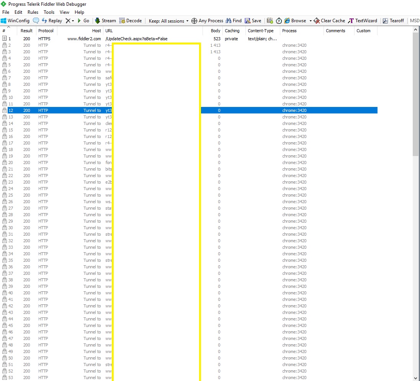Open the TextWizard tool
Image resolution: width=420 pixels, height=381 pixels.
[363, 21]
